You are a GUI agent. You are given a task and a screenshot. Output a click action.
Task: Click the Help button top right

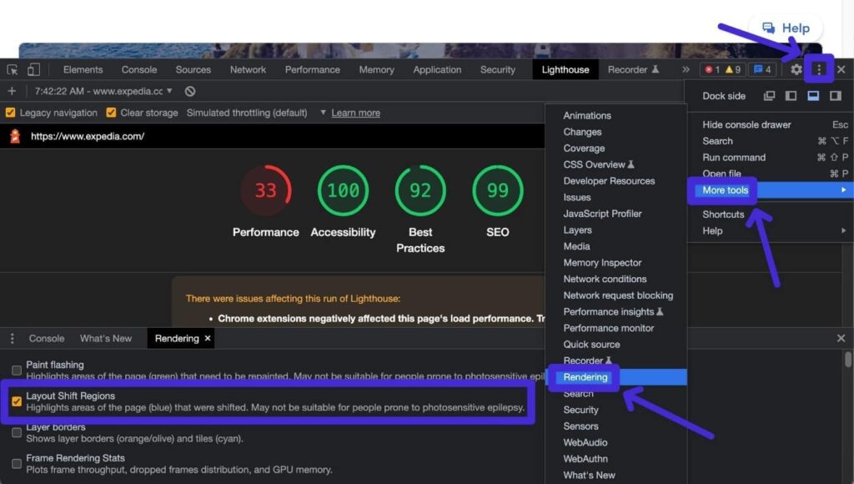coord(785,28)
